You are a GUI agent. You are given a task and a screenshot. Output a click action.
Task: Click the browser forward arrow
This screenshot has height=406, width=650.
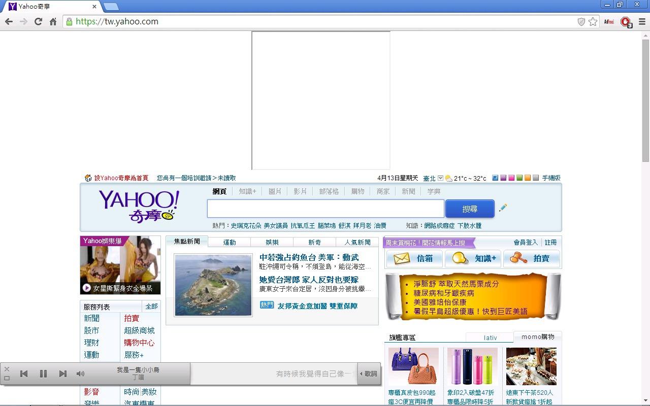[23, 21]
